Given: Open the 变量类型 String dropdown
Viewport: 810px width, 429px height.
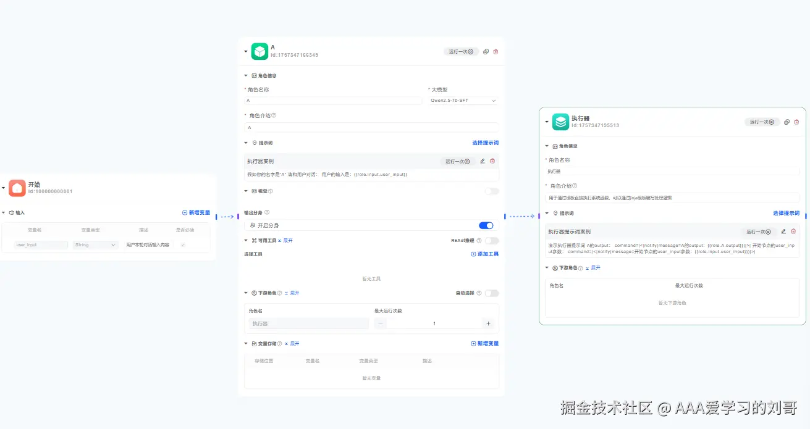Looking at the screenshot, I should 95,245.
